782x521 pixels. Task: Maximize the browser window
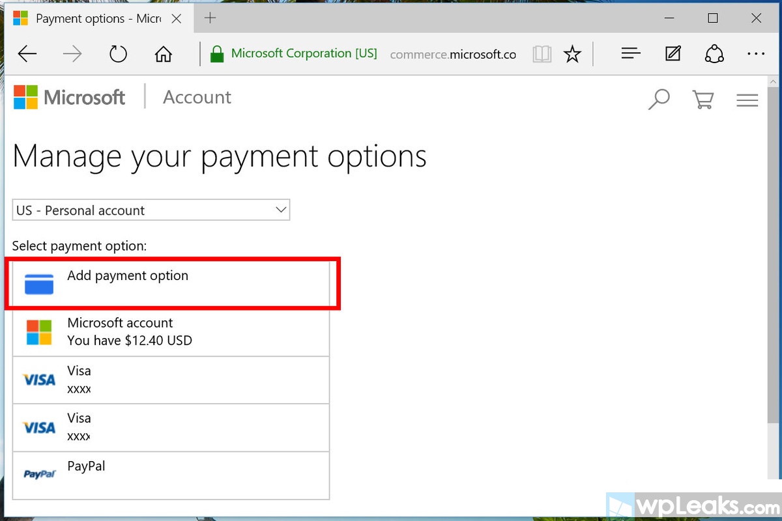[x=712, y=18]
